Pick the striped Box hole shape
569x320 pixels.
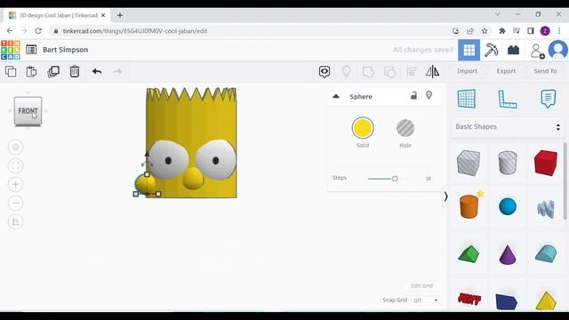coord(469,163)
